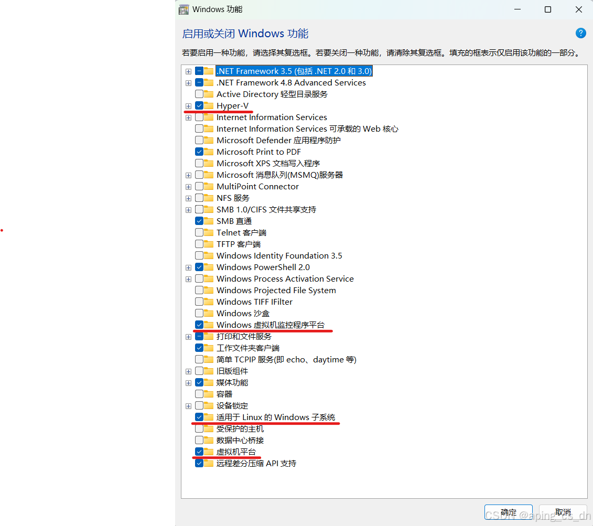This screenshot has height=526, width=593.
Task: Click the folder icon beside 受保护的主机
Action: [x=209, y=428]
